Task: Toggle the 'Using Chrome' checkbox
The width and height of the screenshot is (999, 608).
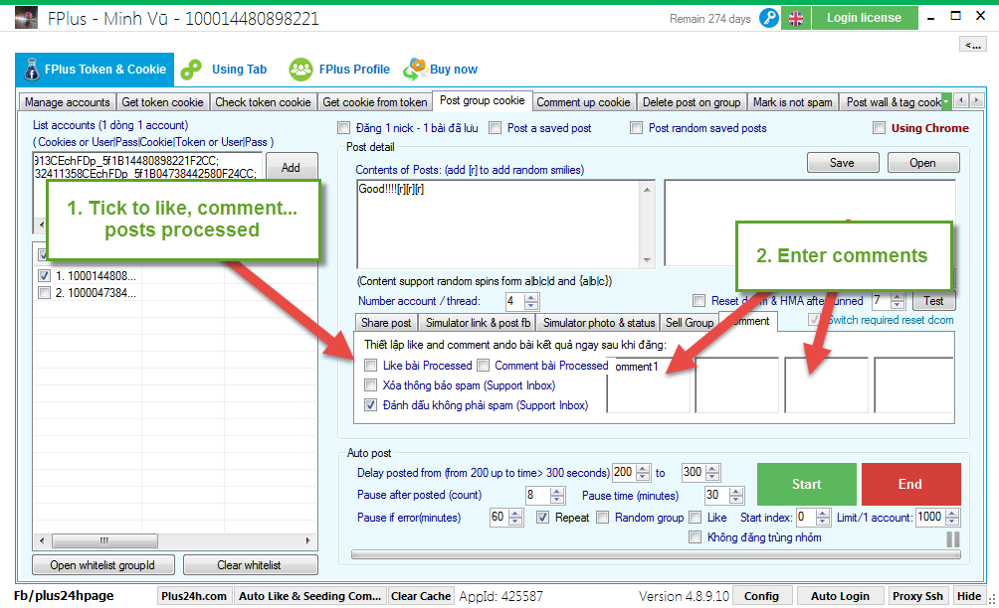Action: point(880,128)
